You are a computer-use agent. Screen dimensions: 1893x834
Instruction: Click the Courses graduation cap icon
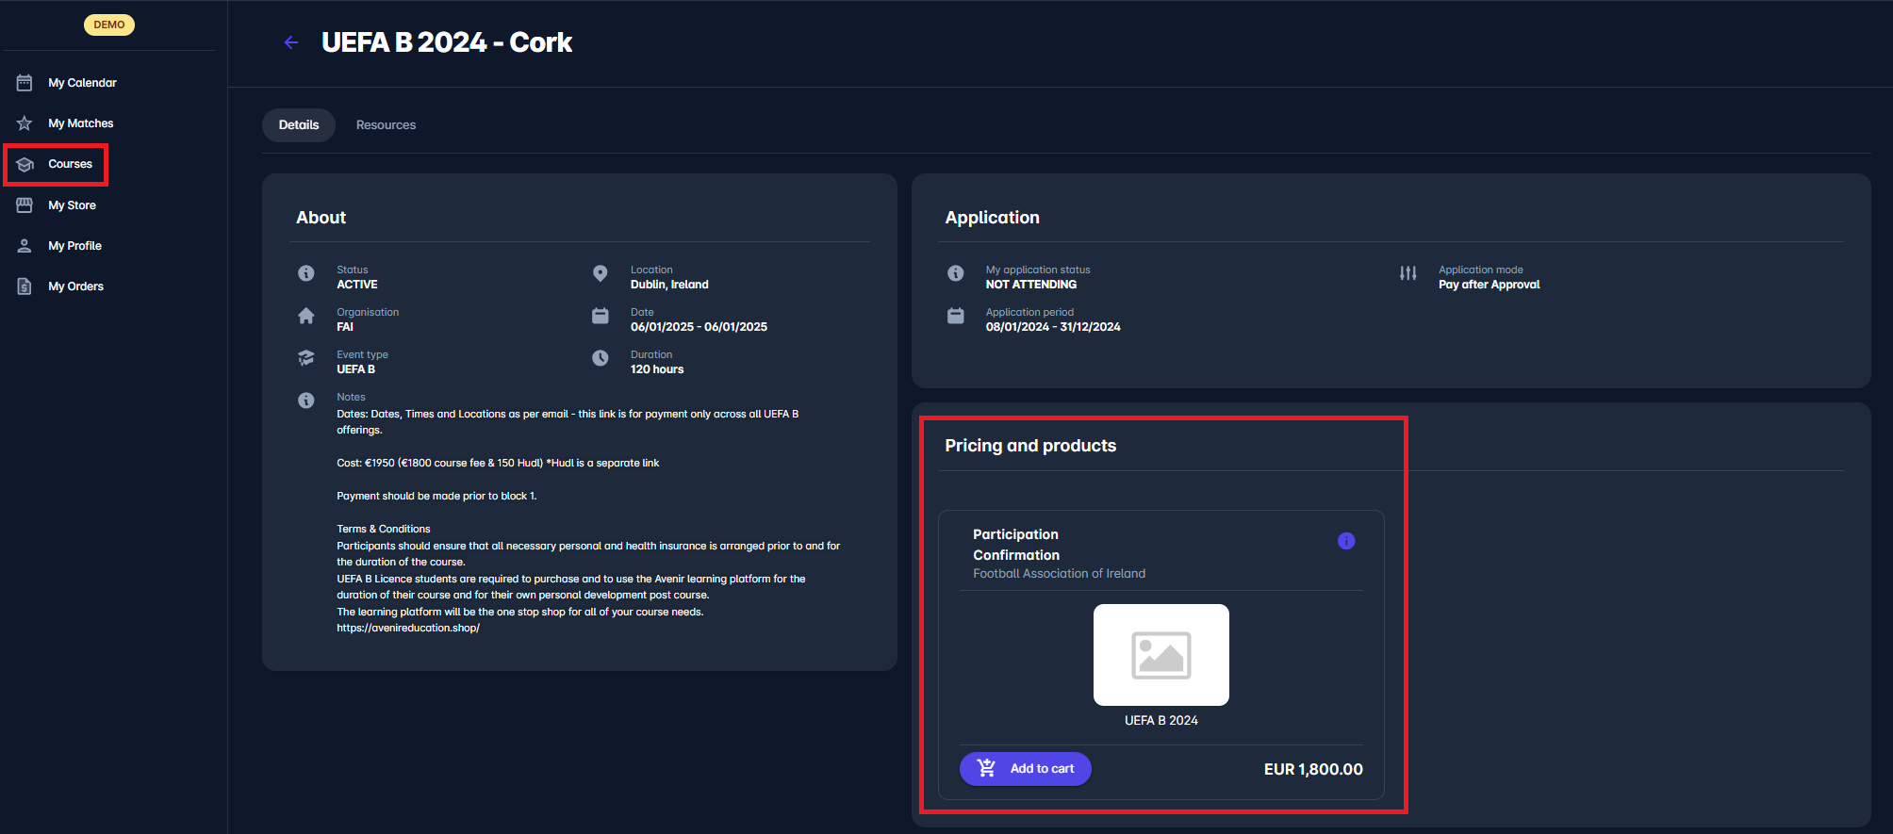click(x=25, y=164)
